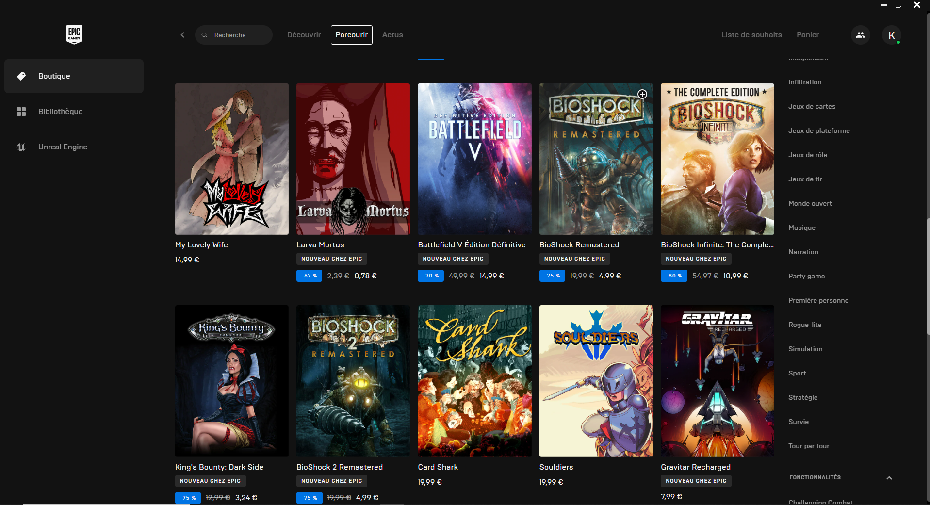Click the search magnifier icon
The image size is (930, 505).
(x=204, y=34)
